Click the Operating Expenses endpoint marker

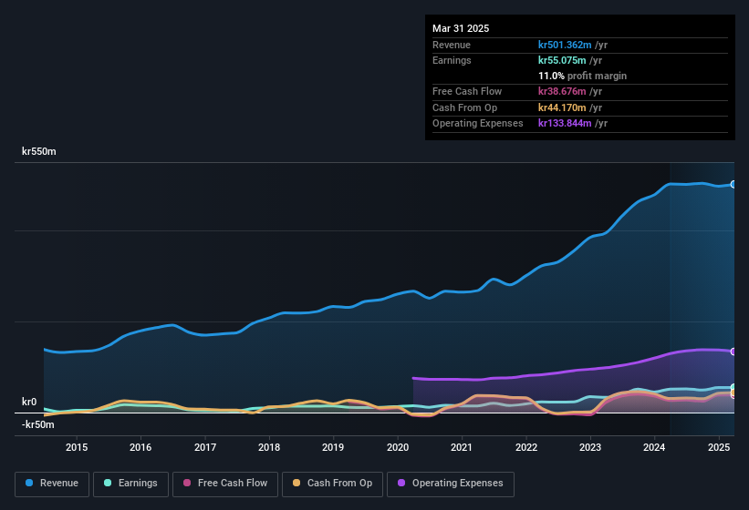click(733, 352)
